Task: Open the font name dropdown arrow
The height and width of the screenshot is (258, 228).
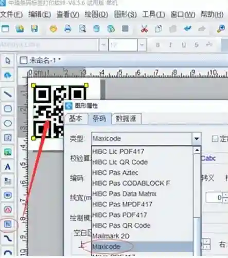Action: 103,45
